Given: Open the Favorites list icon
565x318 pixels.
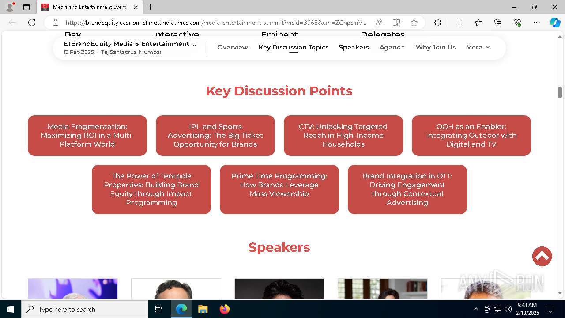Looking at the screenshot, I should [478, 23].
